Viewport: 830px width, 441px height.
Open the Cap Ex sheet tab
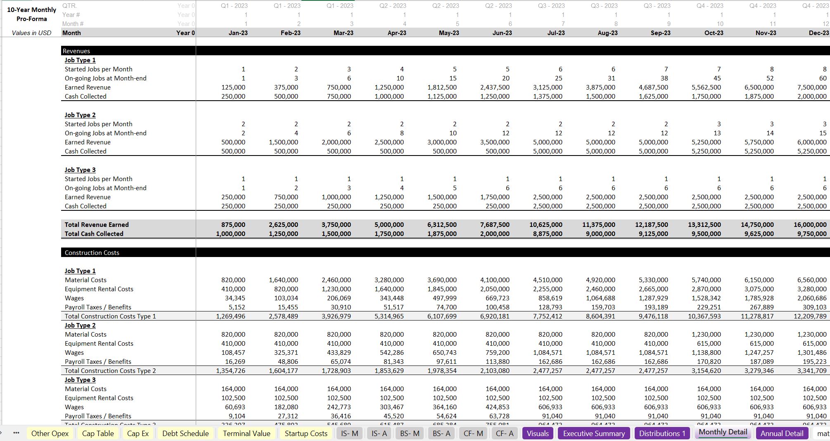[138, 433]
